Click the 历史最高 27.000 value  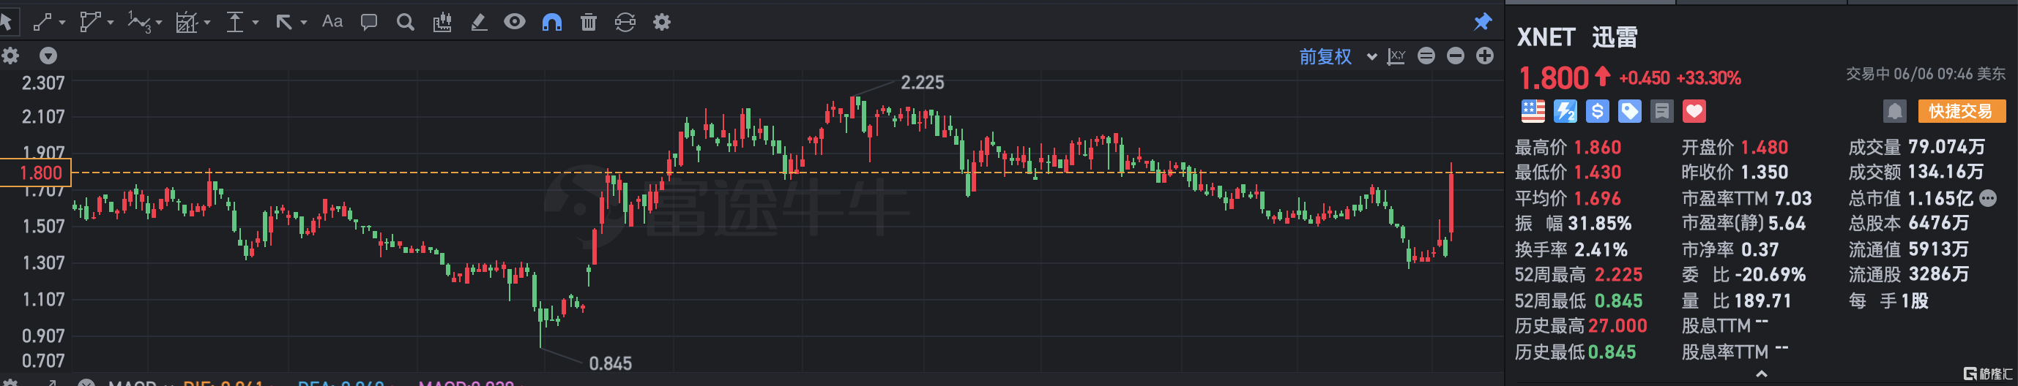1617,326
